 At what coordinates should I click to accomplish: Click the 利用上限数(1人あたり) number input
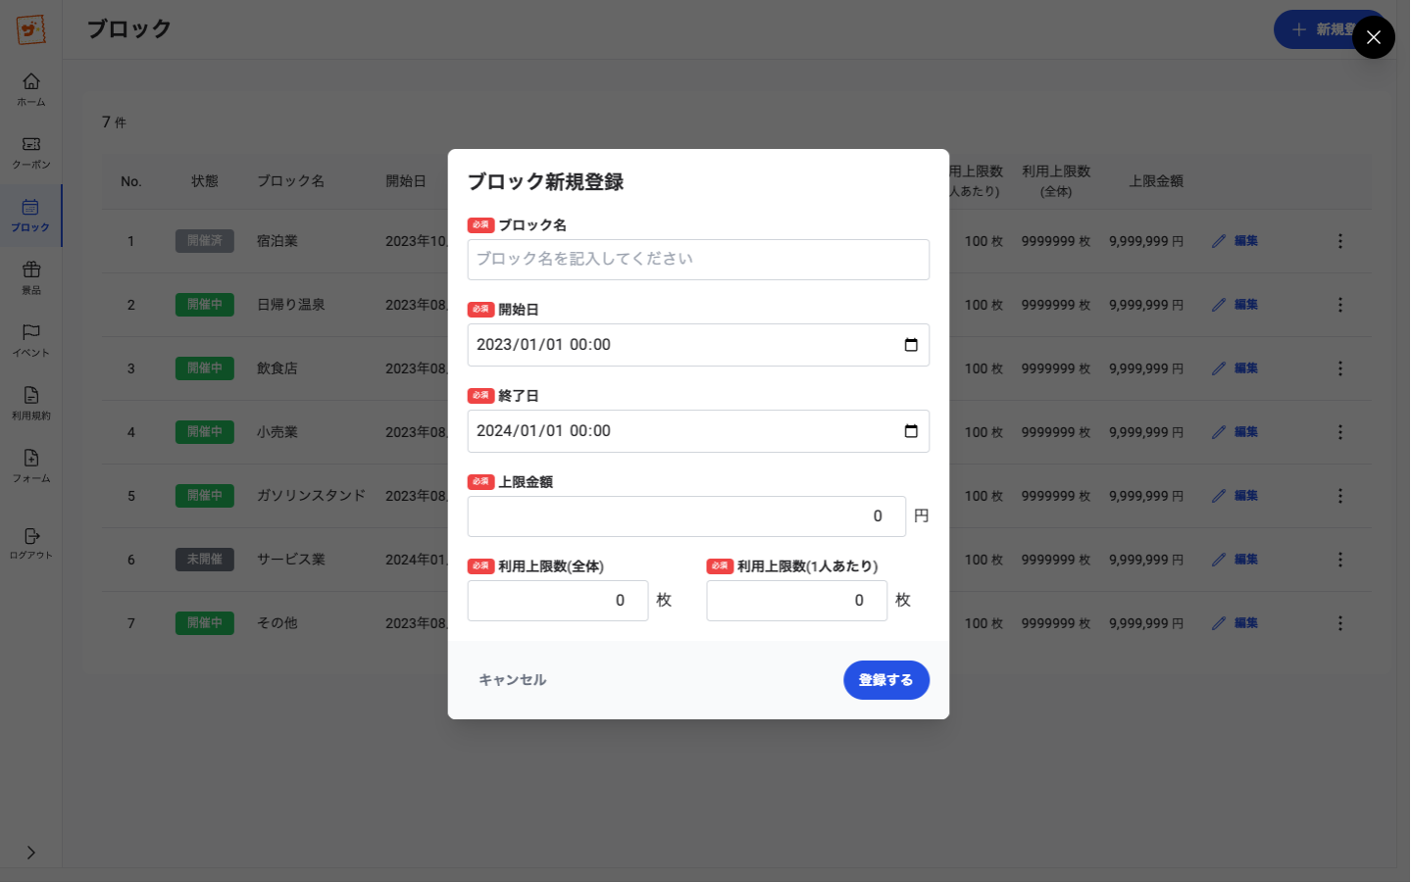(x=797, y=601)
